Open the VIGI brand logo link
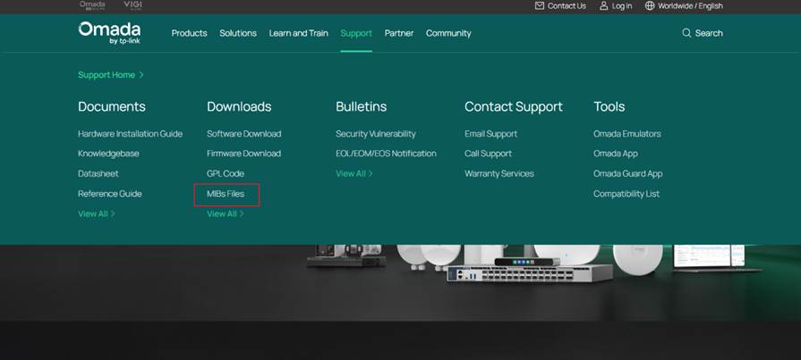This screenshot has height=360, width=801. coord(132,5)
